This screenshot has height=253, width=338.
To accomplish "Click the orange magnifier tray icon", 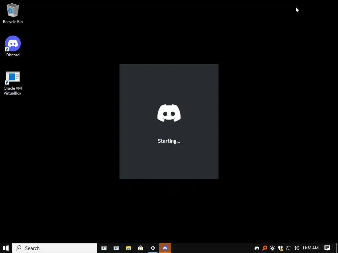I will coord(265,248).
